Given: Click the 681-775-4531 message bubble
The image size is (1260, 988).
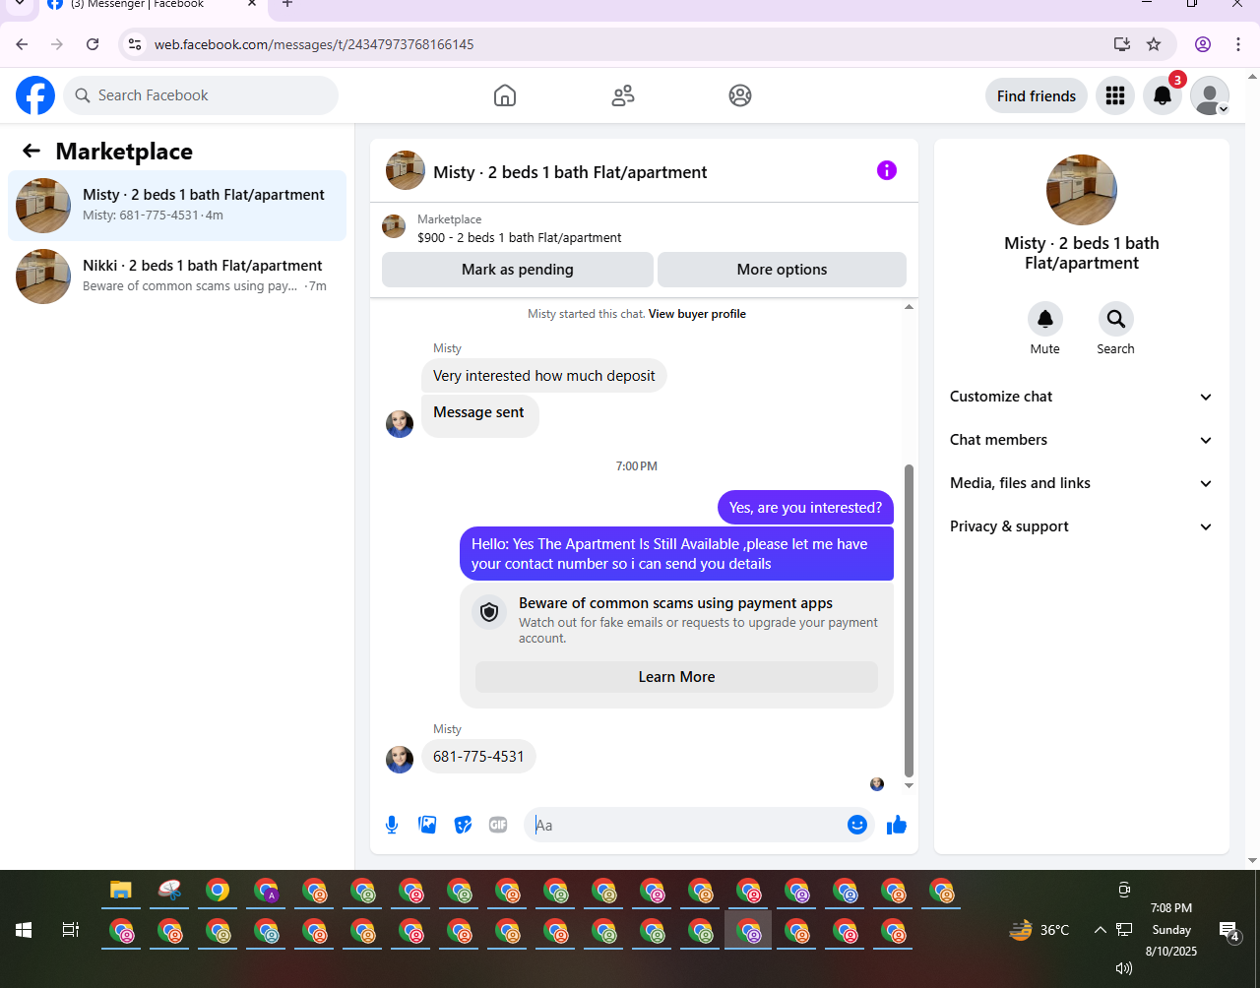Looking at the screenshot, I should (478, 757).
